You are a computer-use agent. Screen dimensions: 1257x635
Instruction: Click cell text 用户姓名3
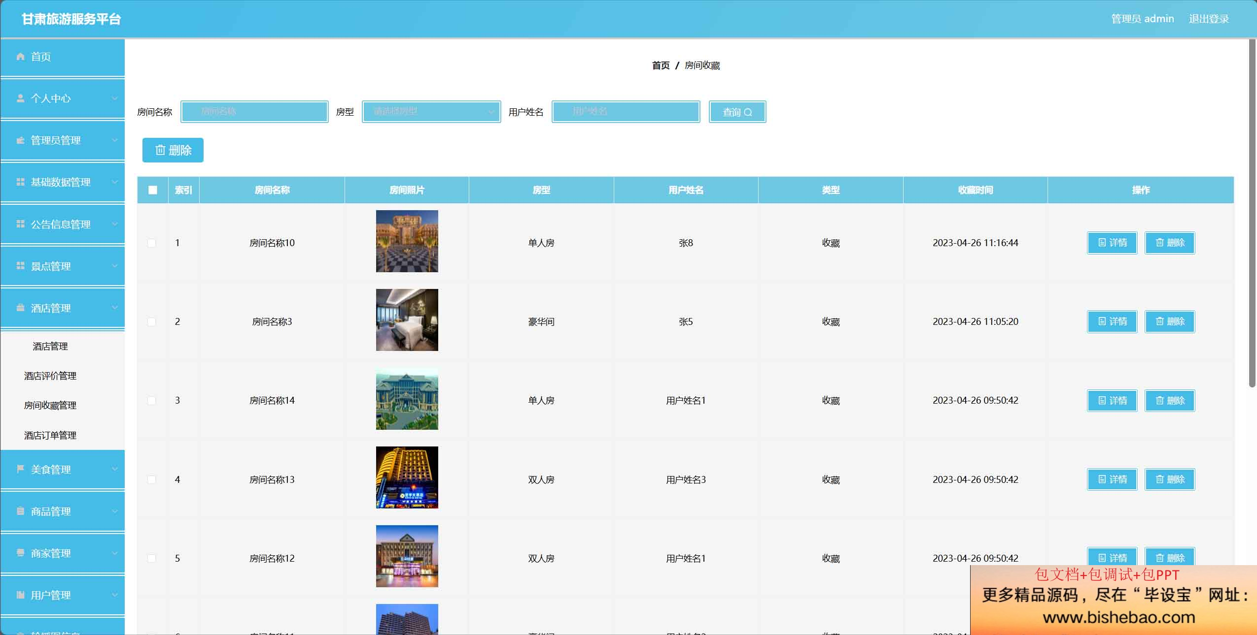click(x=686, y=479)
